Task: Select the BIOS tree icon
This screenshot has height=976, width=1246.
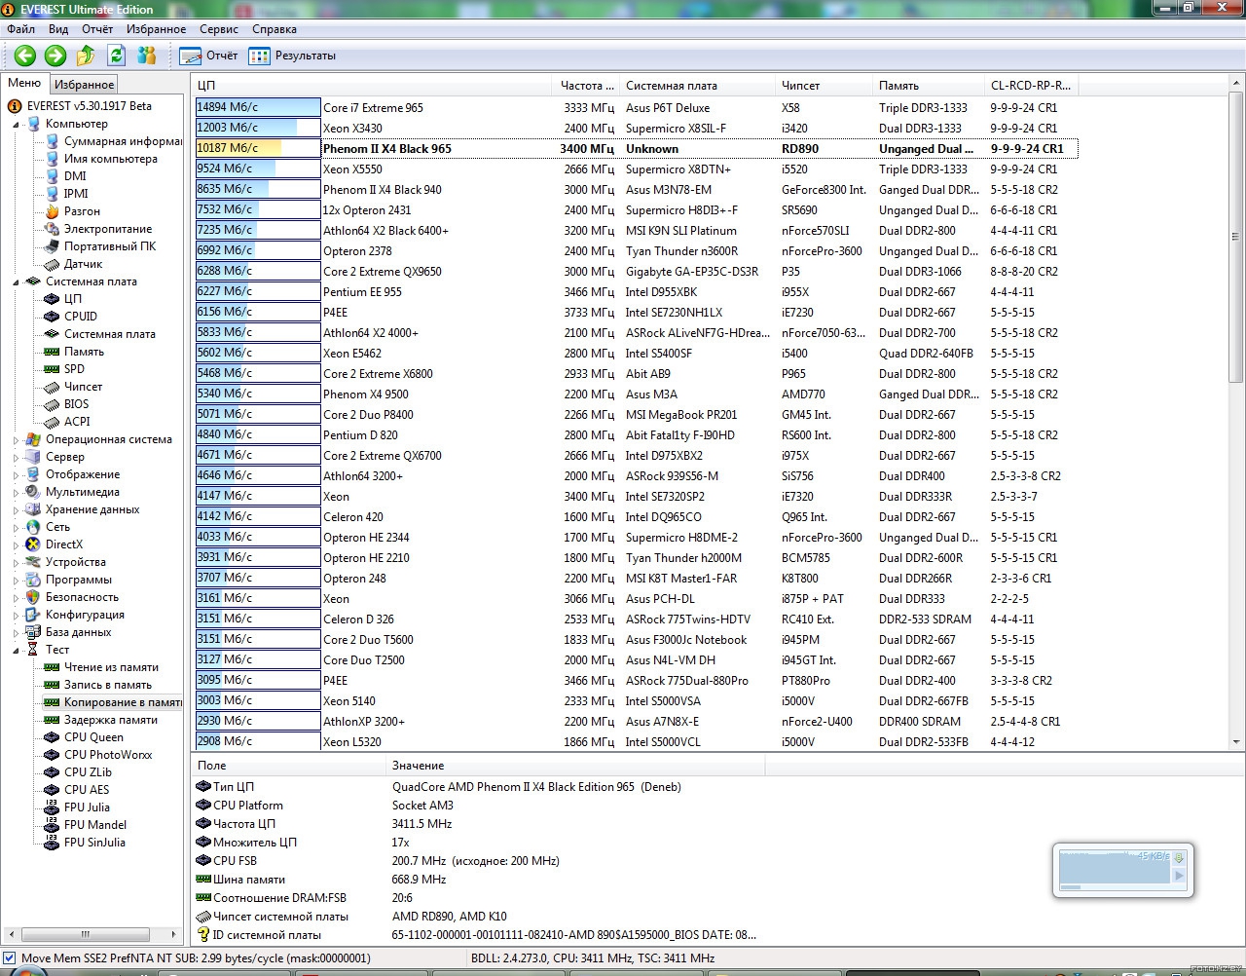Action: point(53,404)
